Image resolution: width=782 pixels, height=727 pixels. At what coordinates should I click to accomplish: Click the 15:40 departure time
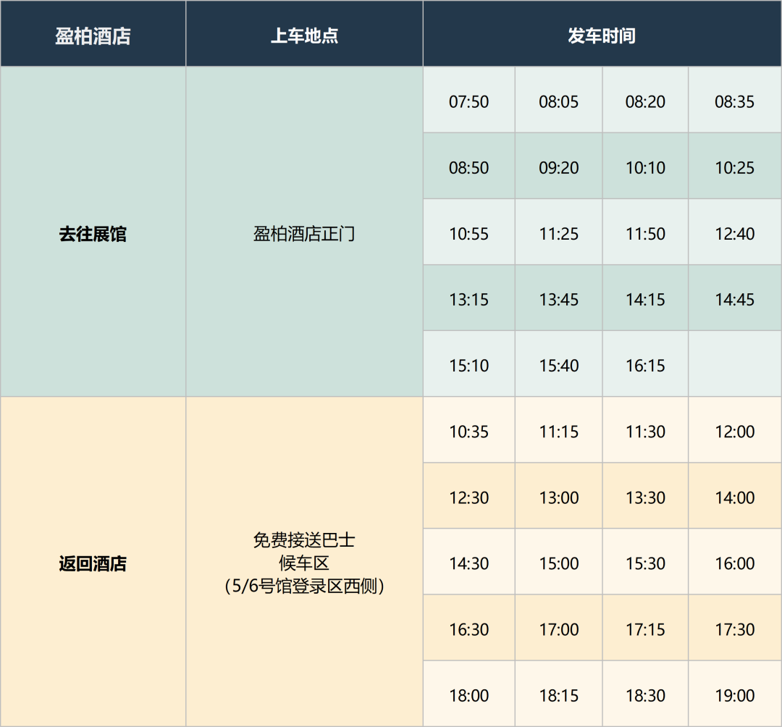point(558,363)
